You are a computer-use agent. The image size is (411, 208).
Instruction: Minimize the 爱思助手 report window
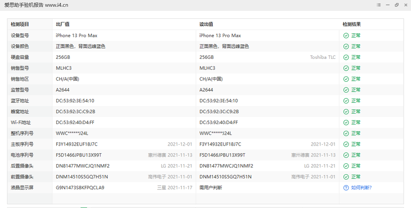388,5
